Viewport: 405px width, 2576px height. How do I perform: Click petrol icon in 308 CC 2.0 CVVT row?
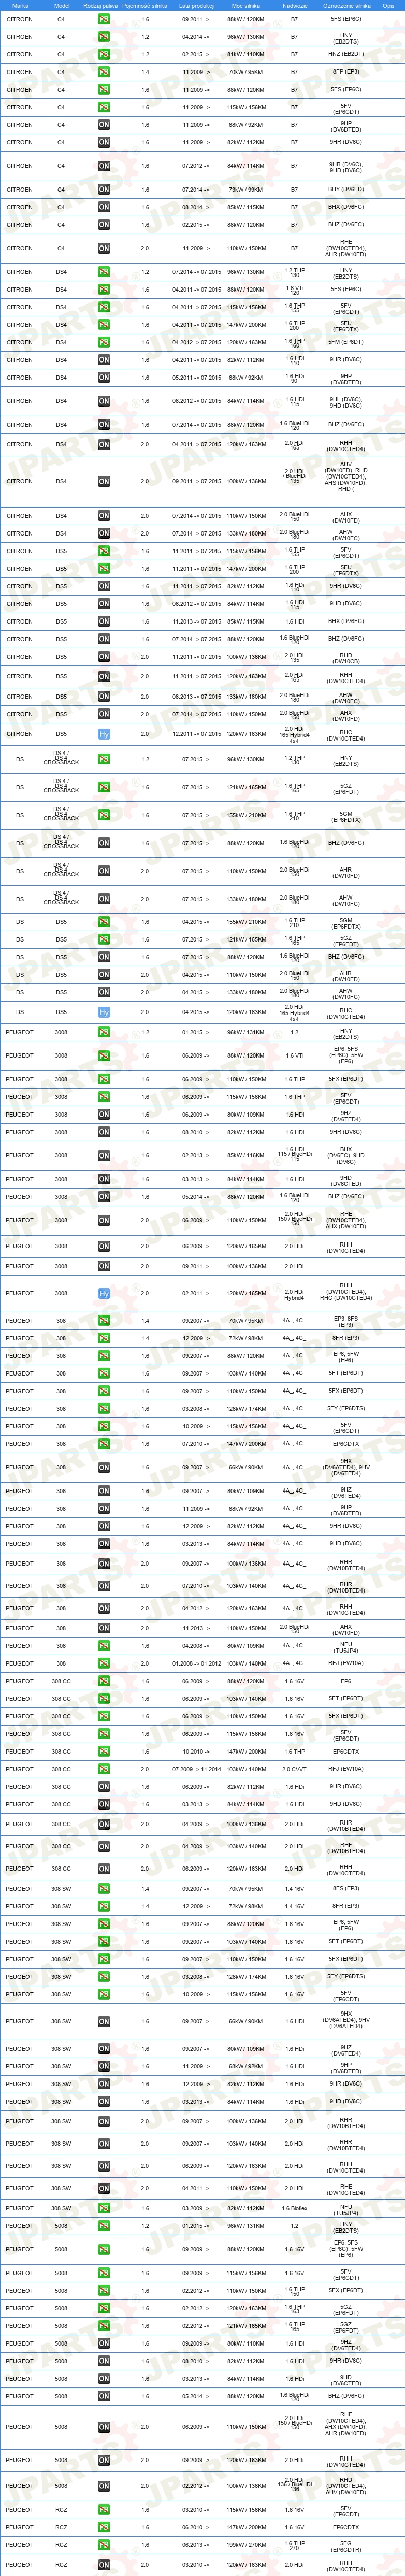(x=104, y=1769)
